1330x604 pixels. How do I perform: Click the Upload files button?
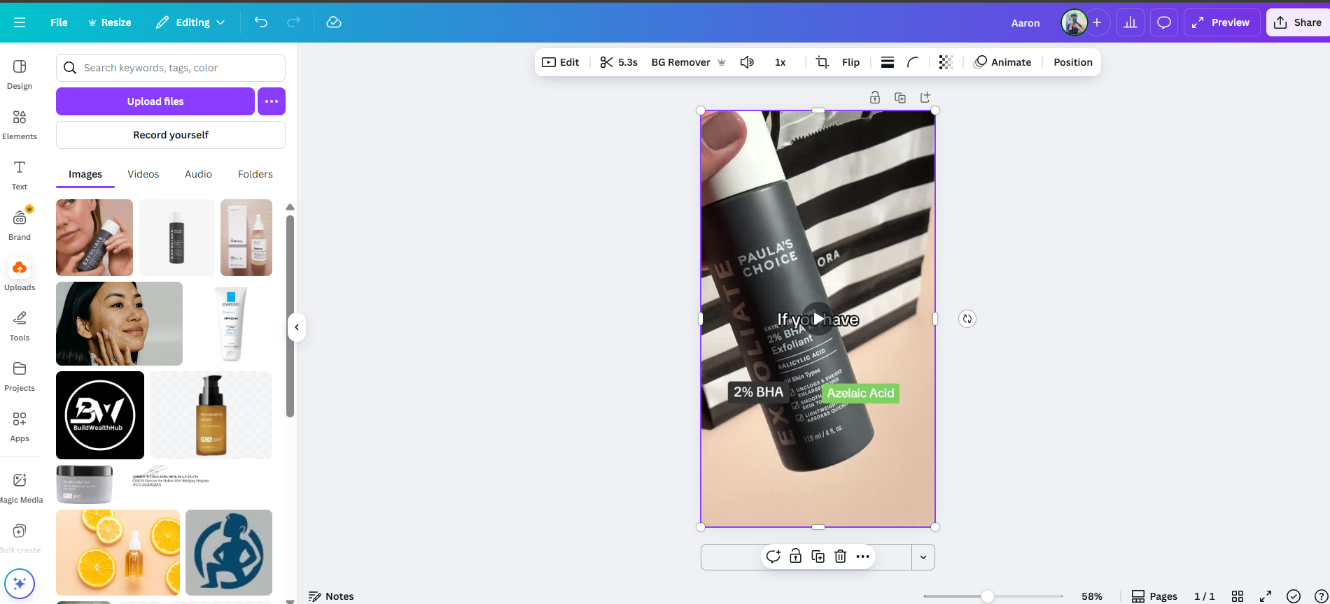click(155, 101)
